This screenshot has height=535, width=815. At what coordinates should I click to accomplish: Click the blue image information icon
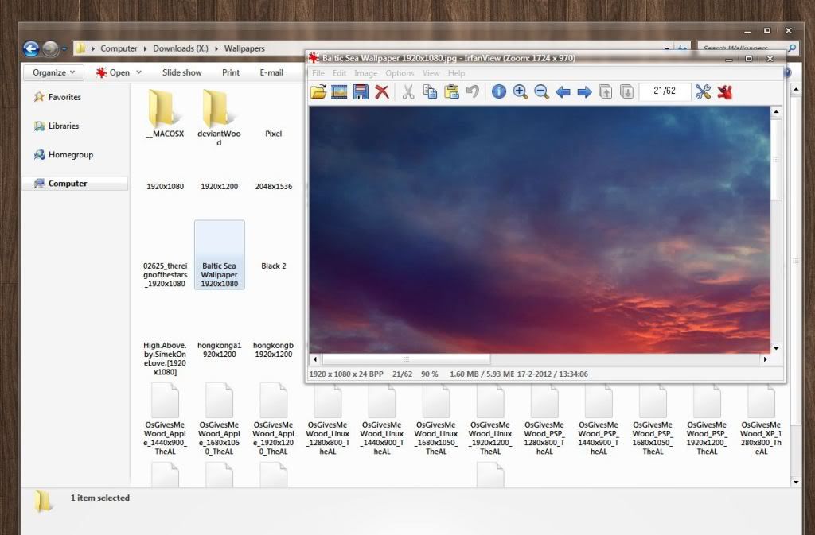point(499,91)
